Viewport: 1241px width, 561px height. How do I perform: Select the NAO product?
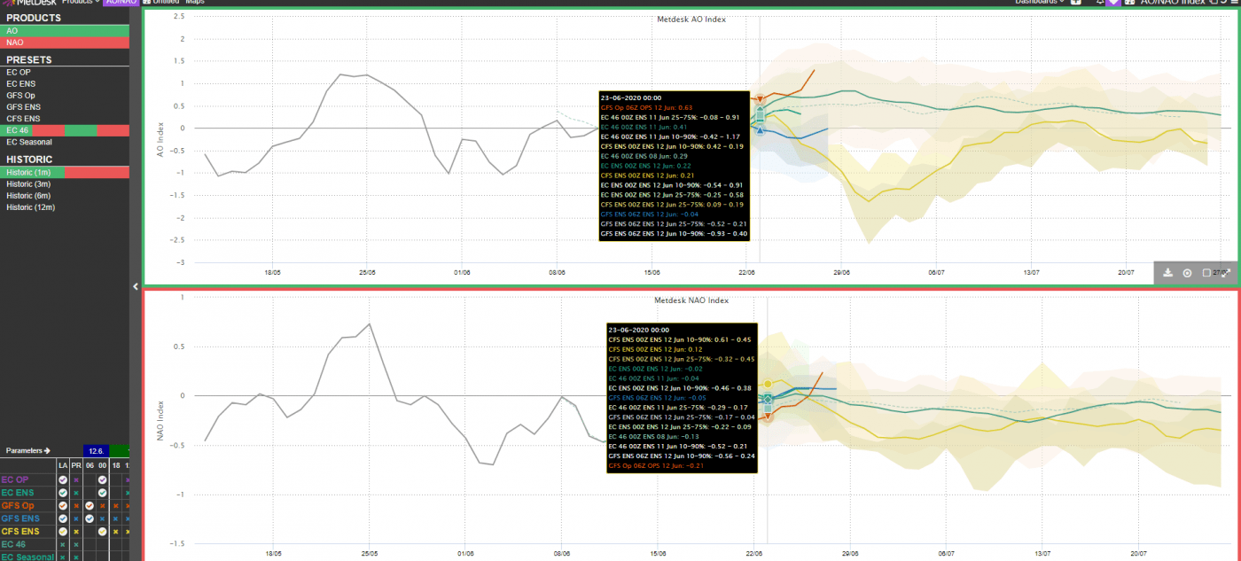click(x=65, y=43)
